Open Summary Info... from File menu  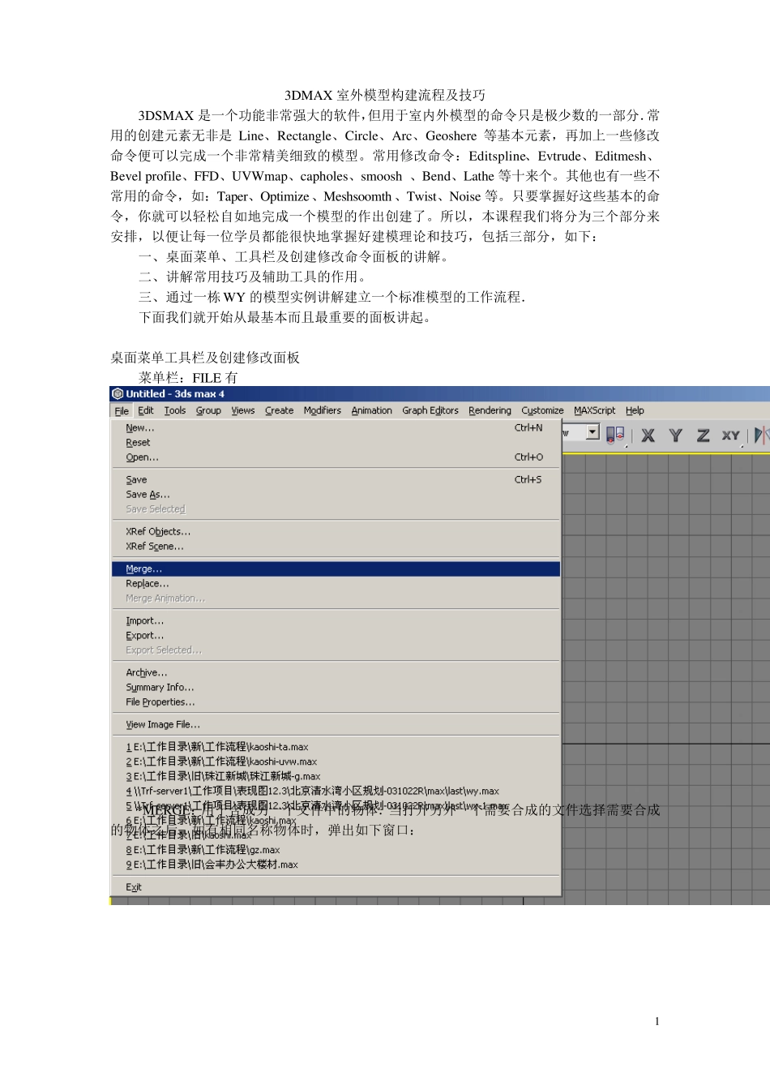tap(336, 688)
